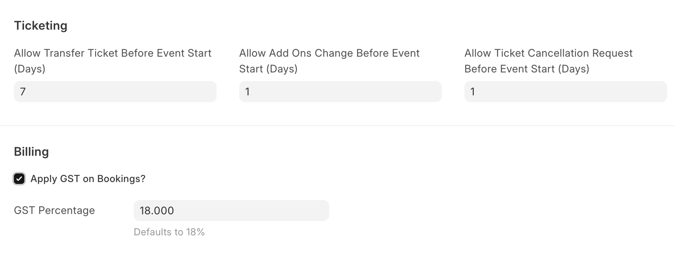The width and height of the screenshot is (675, 268).
Task: Click '(Days)' under the Transfer Ticket label
Action: point(30,69)
